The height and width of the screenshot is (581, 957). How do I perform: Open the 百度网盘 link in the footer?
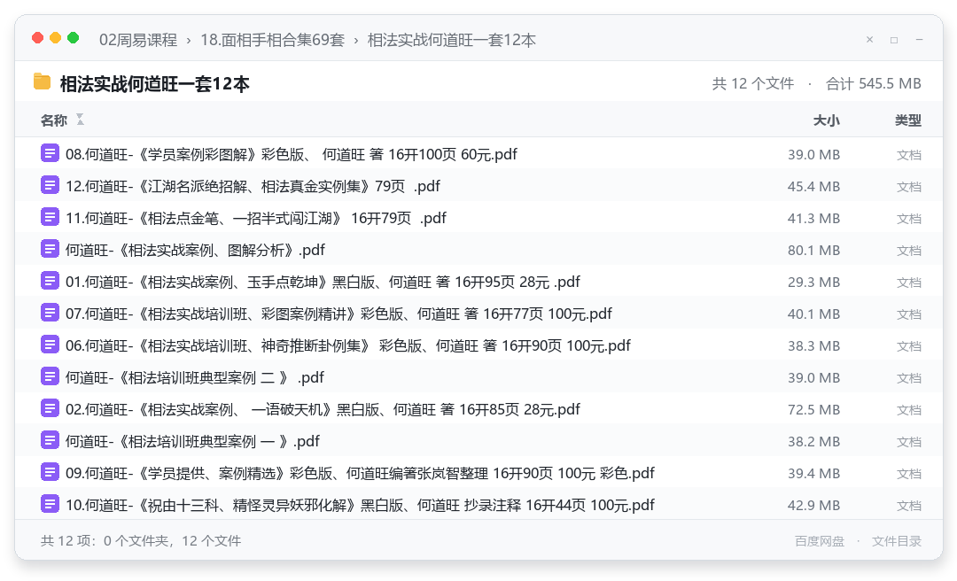click(820, 541)
